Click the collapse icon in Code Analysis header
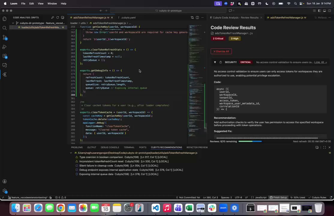The width and height of the screenshot is (334, 216). 63,17
